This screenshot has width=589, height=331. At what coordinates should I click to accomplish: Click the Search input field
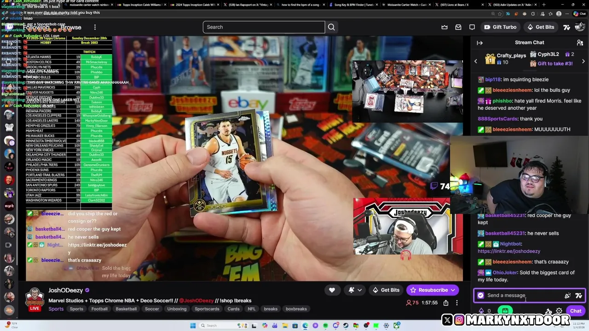click(x=264, y=27)
